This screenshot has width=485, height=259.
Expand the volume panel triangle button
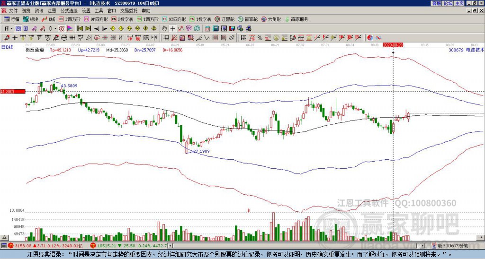4,237
